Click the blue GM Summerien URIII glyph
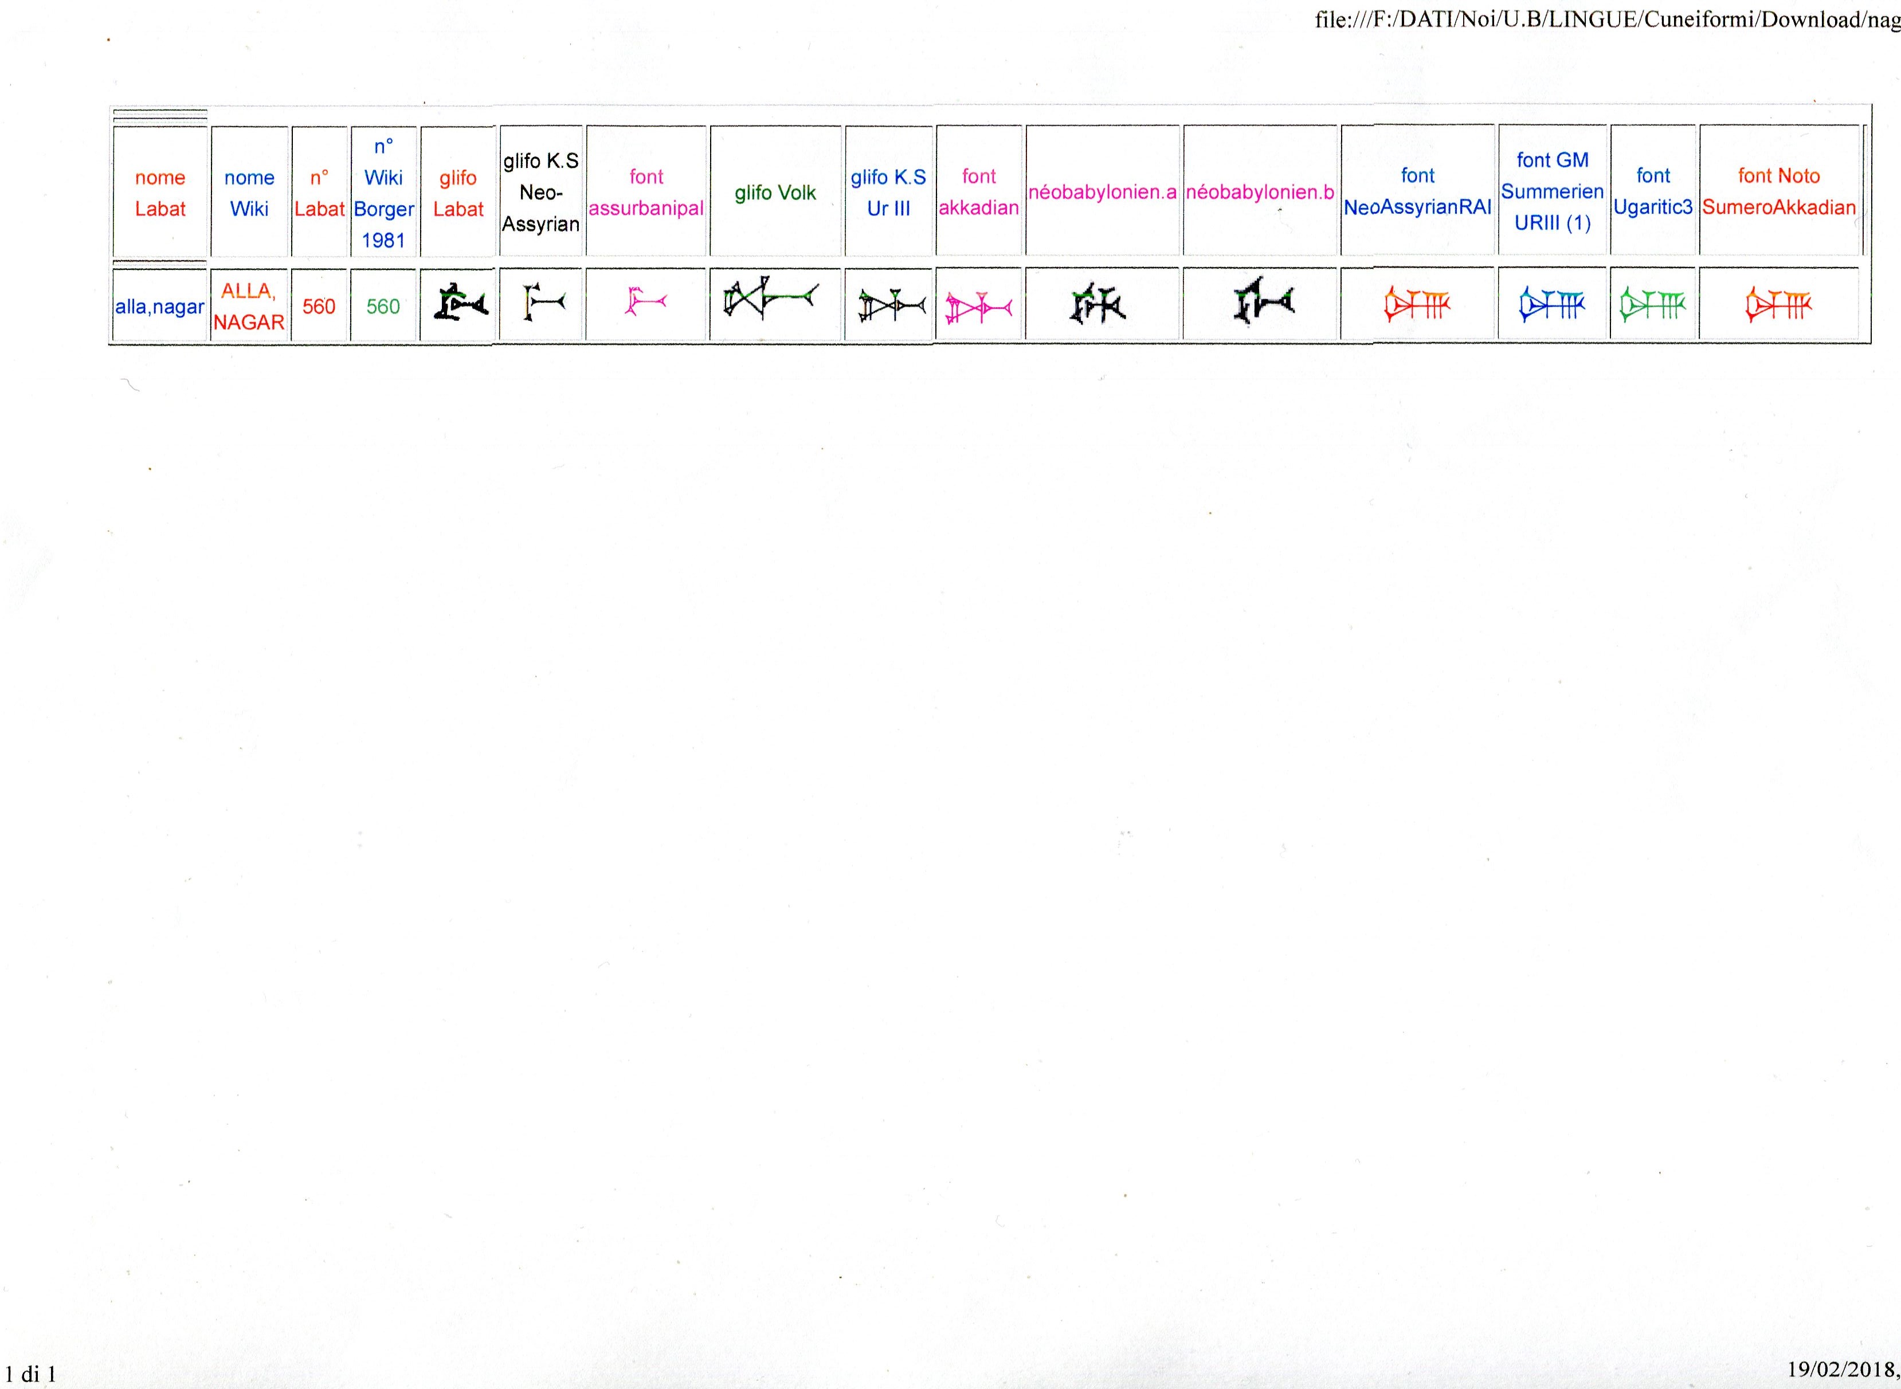 [x=1551, y=306]
